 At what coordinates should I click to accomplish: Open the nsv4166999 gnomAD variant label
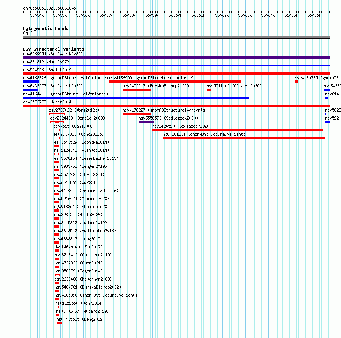(x=151, y=78)
